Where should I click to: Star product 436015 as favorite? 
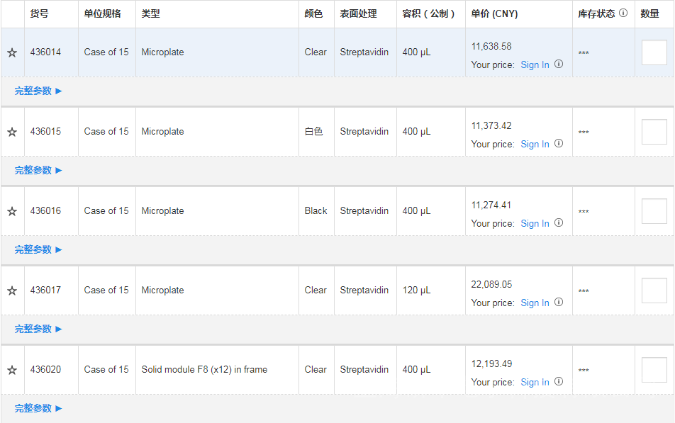tap(12, 132)
